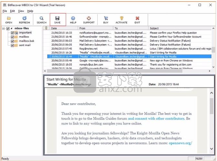Click the mailbox folder icon
This screenshot has height=161, width=217.
(16, 37)
